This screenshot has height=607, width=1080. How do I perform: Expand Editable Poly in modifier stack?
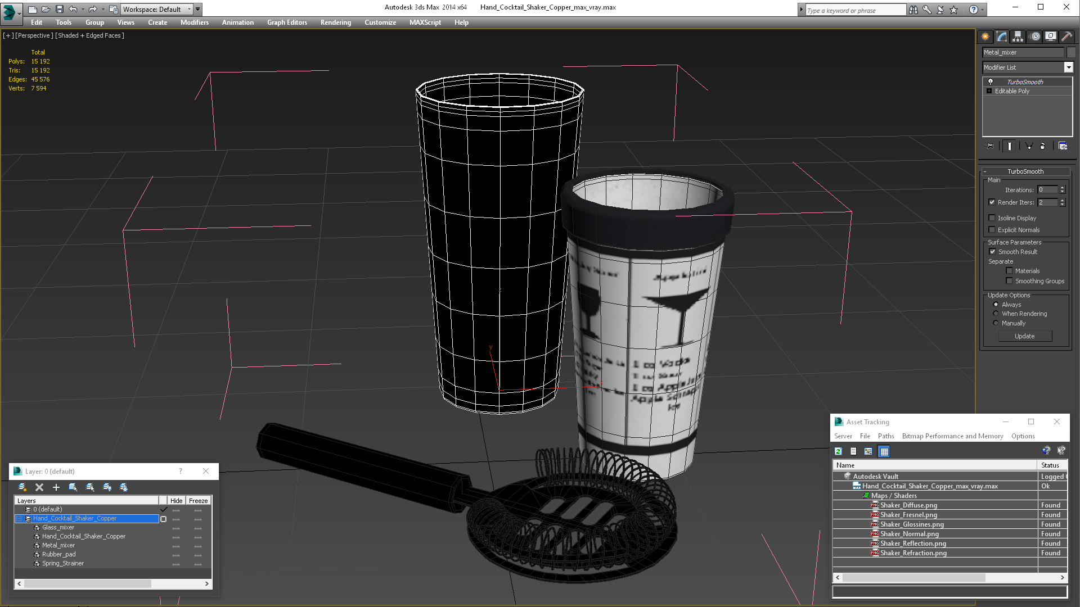(x=989, y=91)
